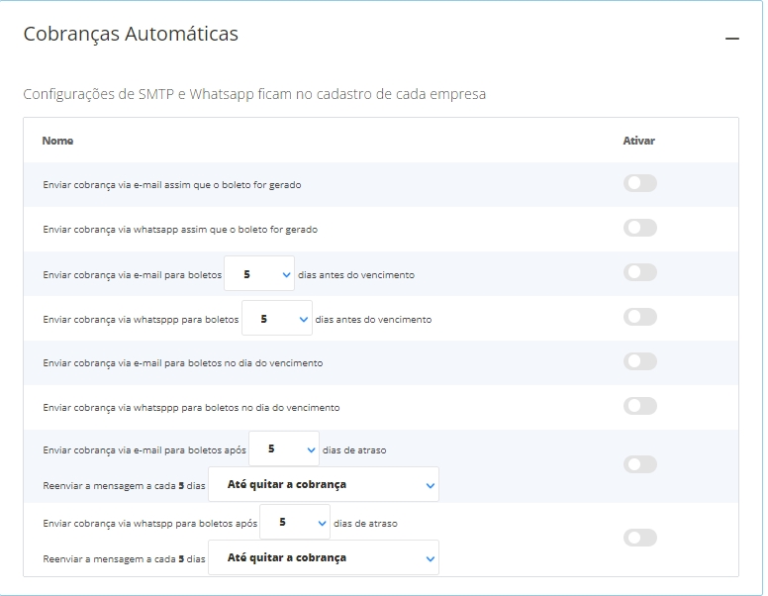Image resolution: width=768 pixels, height=596 pixels.
Task: Click the Nome column header
Action: pyautogui.click(x=57, y=141)
